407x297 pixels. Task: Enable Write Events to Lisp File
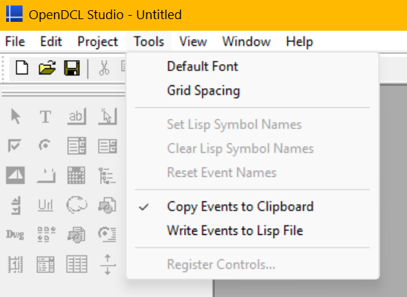(235, 231)
